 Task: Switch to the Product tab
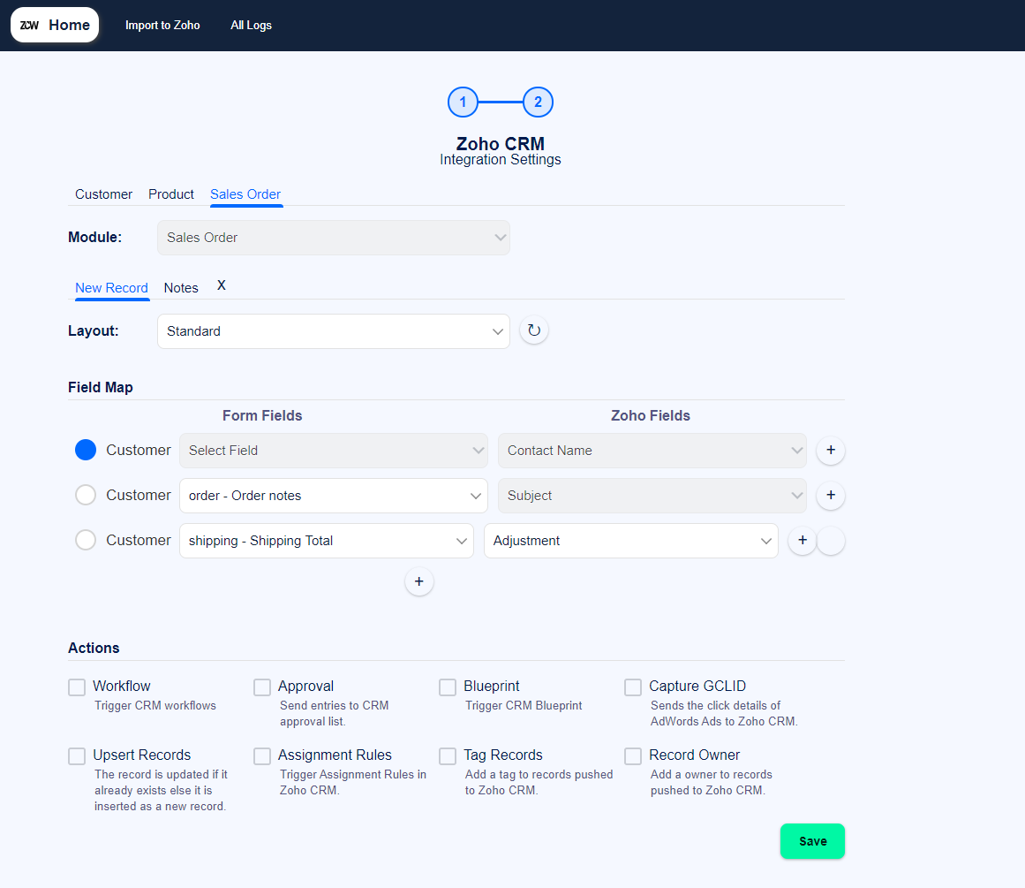click(171, 194)
